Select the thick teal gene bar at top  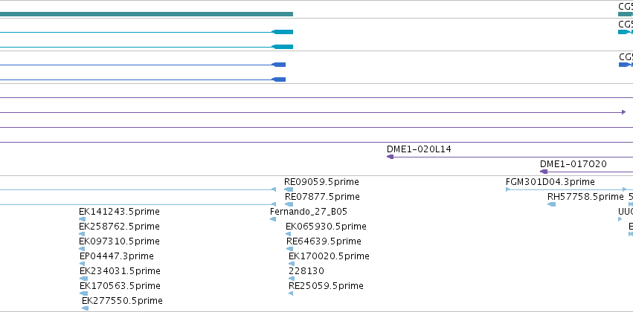click(147, 14)
